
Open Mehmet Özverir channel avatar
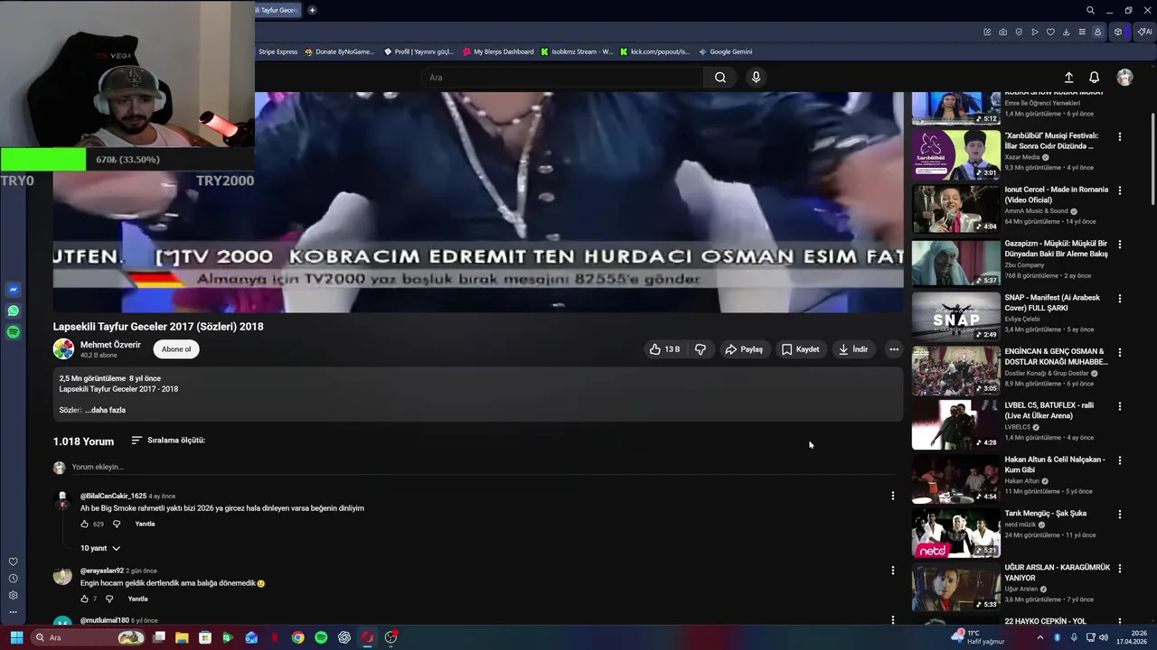(x=63, y=349)
